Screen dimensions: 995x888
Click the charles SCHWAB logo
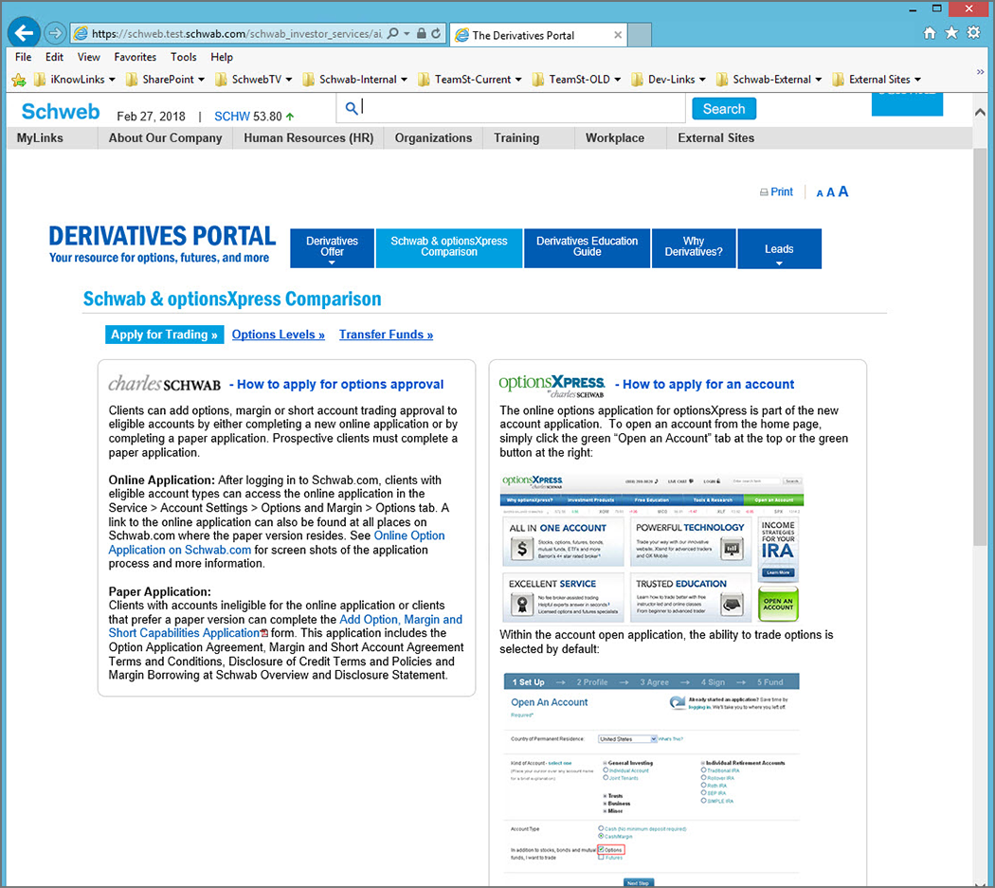tap(164, 384)
